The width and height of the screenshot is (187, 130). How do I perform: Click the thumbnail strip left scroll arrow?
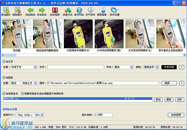3,55
